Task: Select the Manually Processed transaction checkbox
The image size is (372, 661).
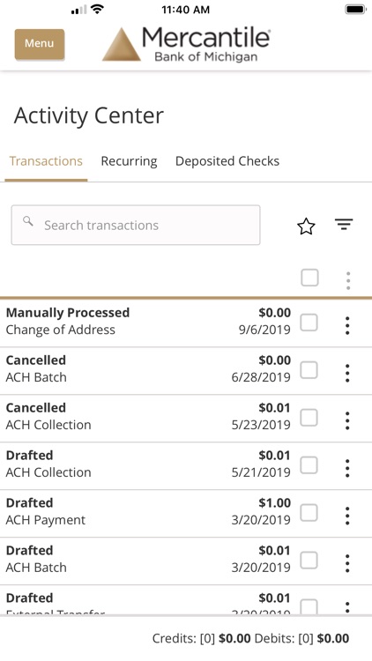Action: tap(309, 323)
